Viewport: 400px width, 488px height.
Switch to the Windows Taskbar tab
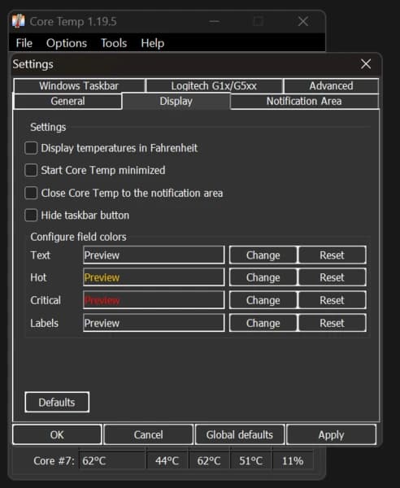tap(80, 86)
